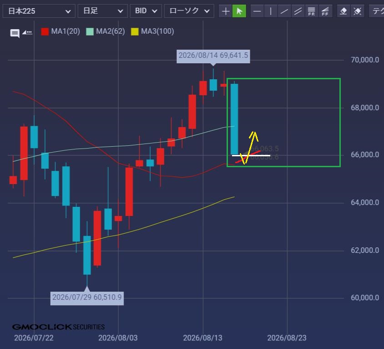Click the 2026/08/14 69,641.5 high label
384x349 pixels.
point(213,56)
